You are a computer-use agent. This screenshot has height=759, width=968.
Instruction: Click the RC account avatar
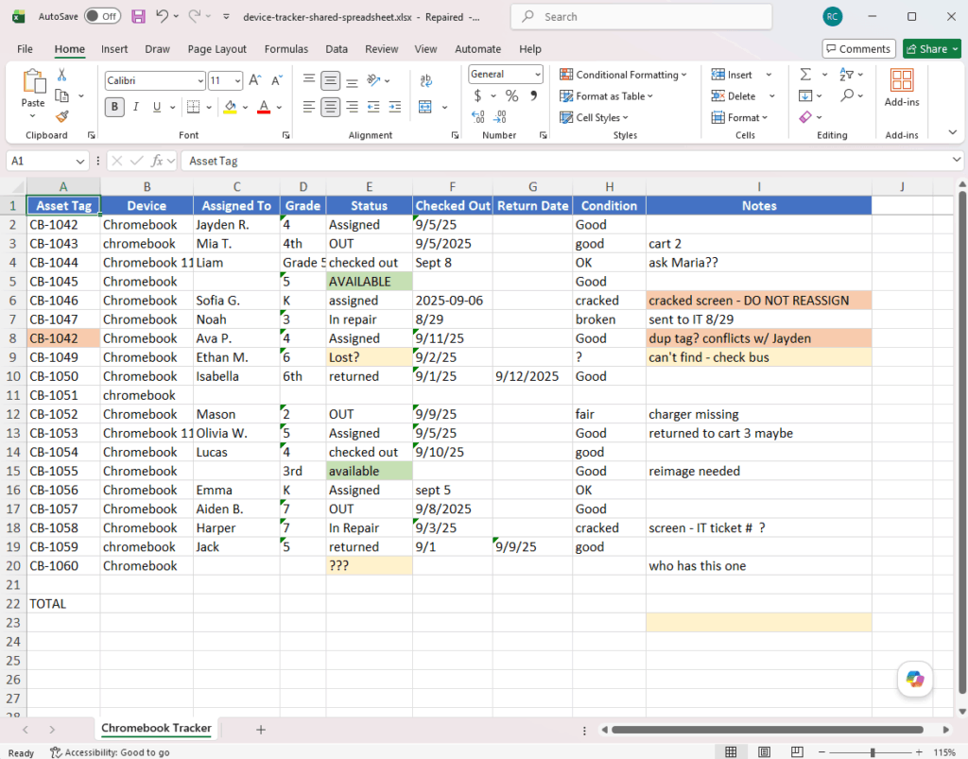pyautogui.click(x=832, y=17)
